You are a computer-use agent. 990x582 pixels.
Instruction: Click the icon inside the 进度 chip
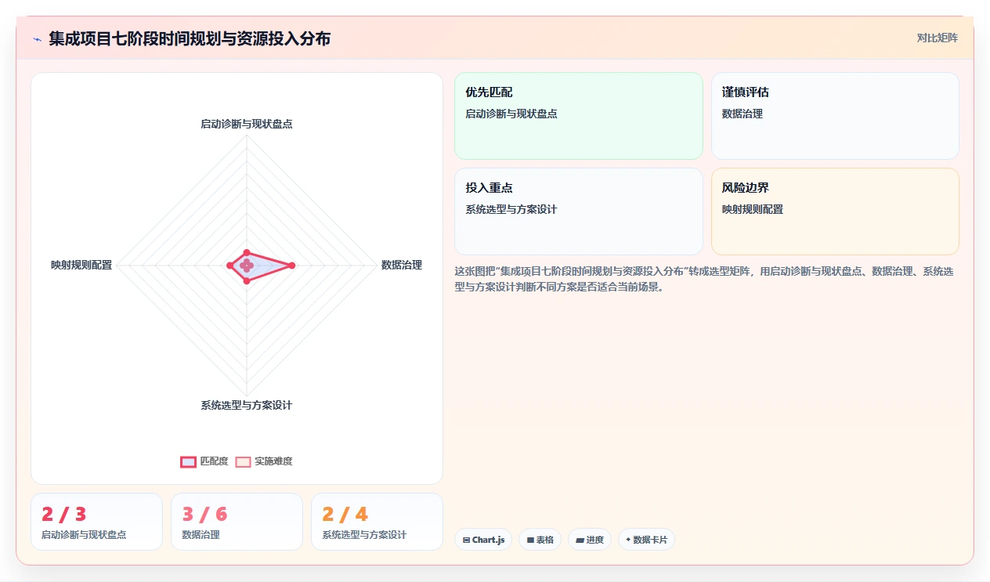point(580,540)
